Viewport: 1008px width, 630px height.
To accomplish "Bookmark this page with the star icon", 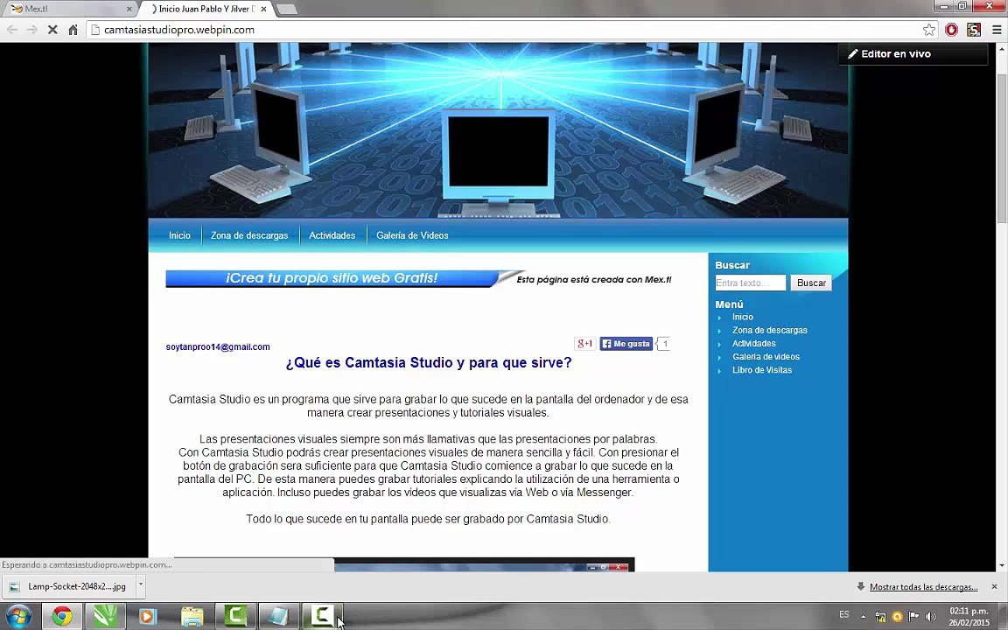I will pos(929,30).
